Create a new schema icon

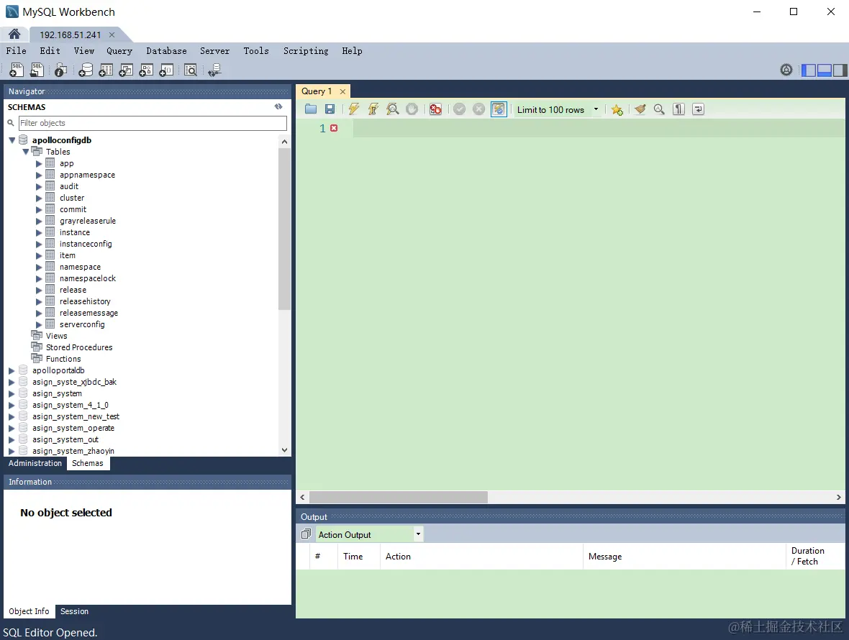(86, 70)
